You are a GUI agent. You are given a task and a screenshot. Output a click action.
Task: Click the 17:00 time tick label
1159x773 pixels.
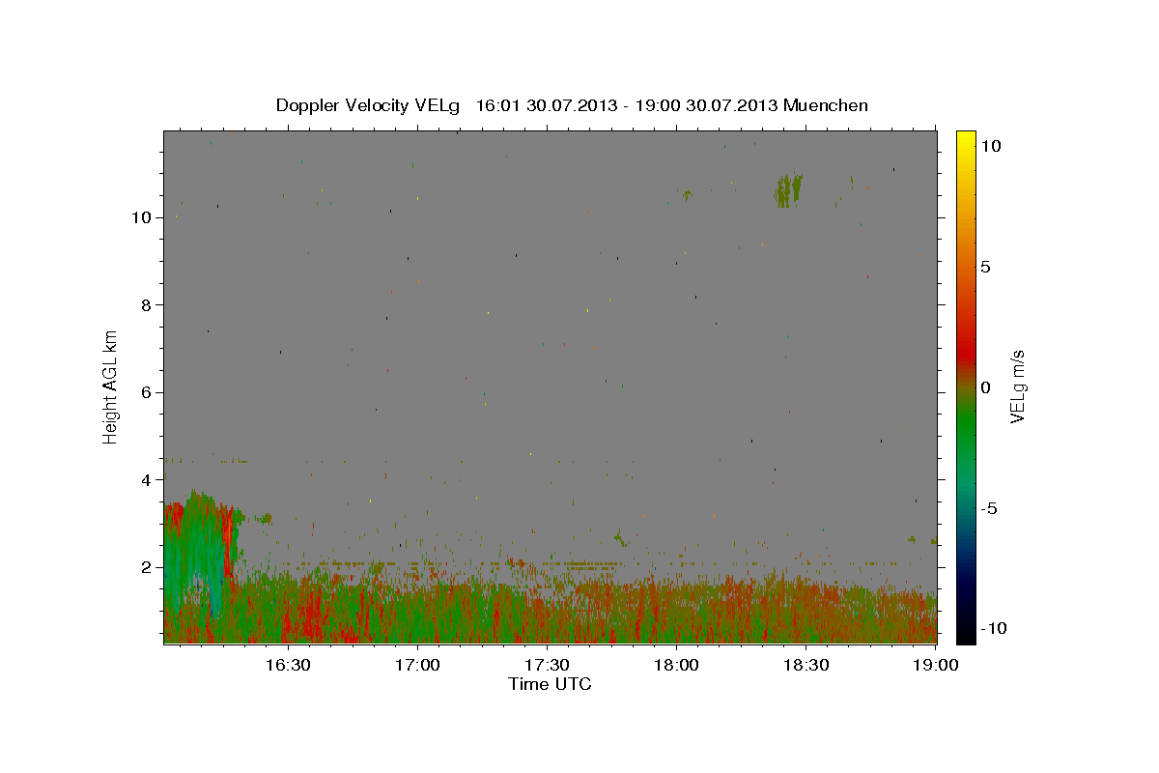point(417,665)
